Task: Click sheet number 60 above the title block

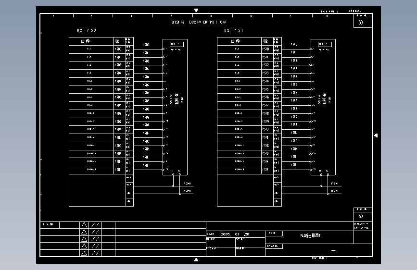Action: pyautogui.click(x=361, y=216)
